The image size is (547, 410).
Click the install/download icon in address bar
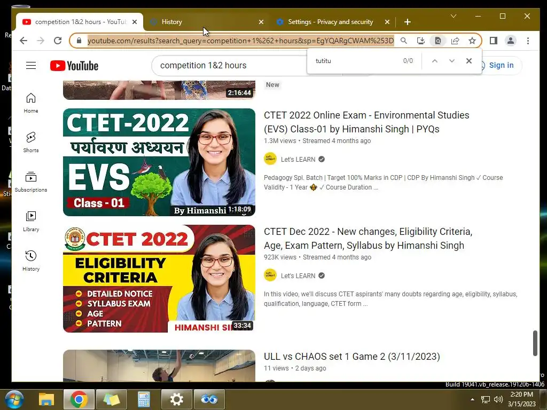pos(421,41)
